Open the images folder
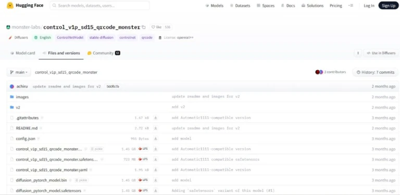 pyautogui.click(x=22, y=97)
